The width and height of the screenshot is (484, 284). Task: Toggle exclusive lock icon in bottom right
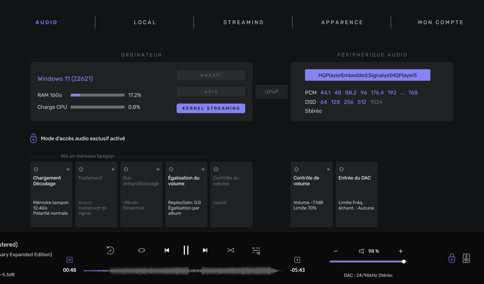pyautogui.click(x=451, y=258)
